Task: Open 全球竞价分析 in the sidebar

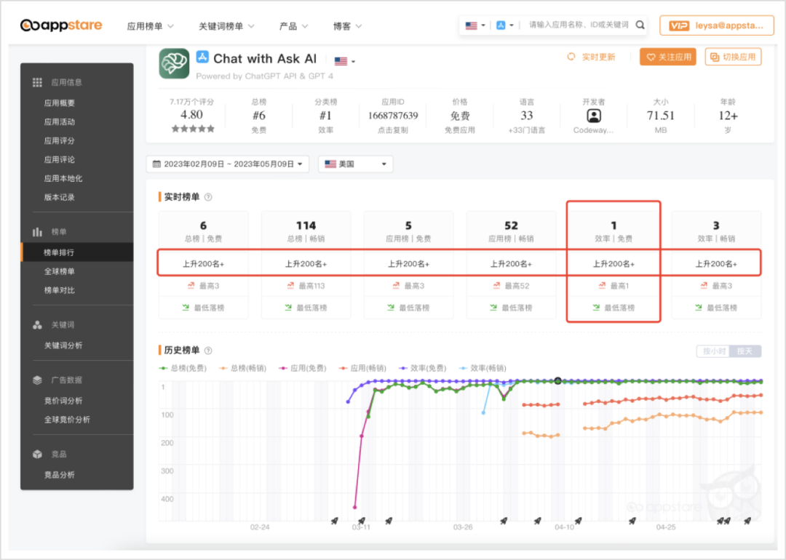Action: pyautogui.click(x=67, y=420)
